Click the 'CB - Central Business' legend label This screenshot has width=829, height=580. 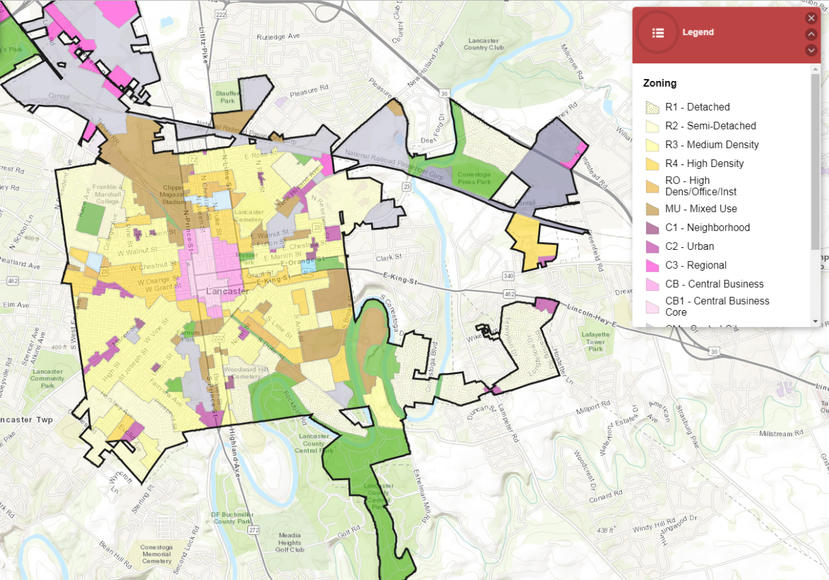tap(714, 284)
